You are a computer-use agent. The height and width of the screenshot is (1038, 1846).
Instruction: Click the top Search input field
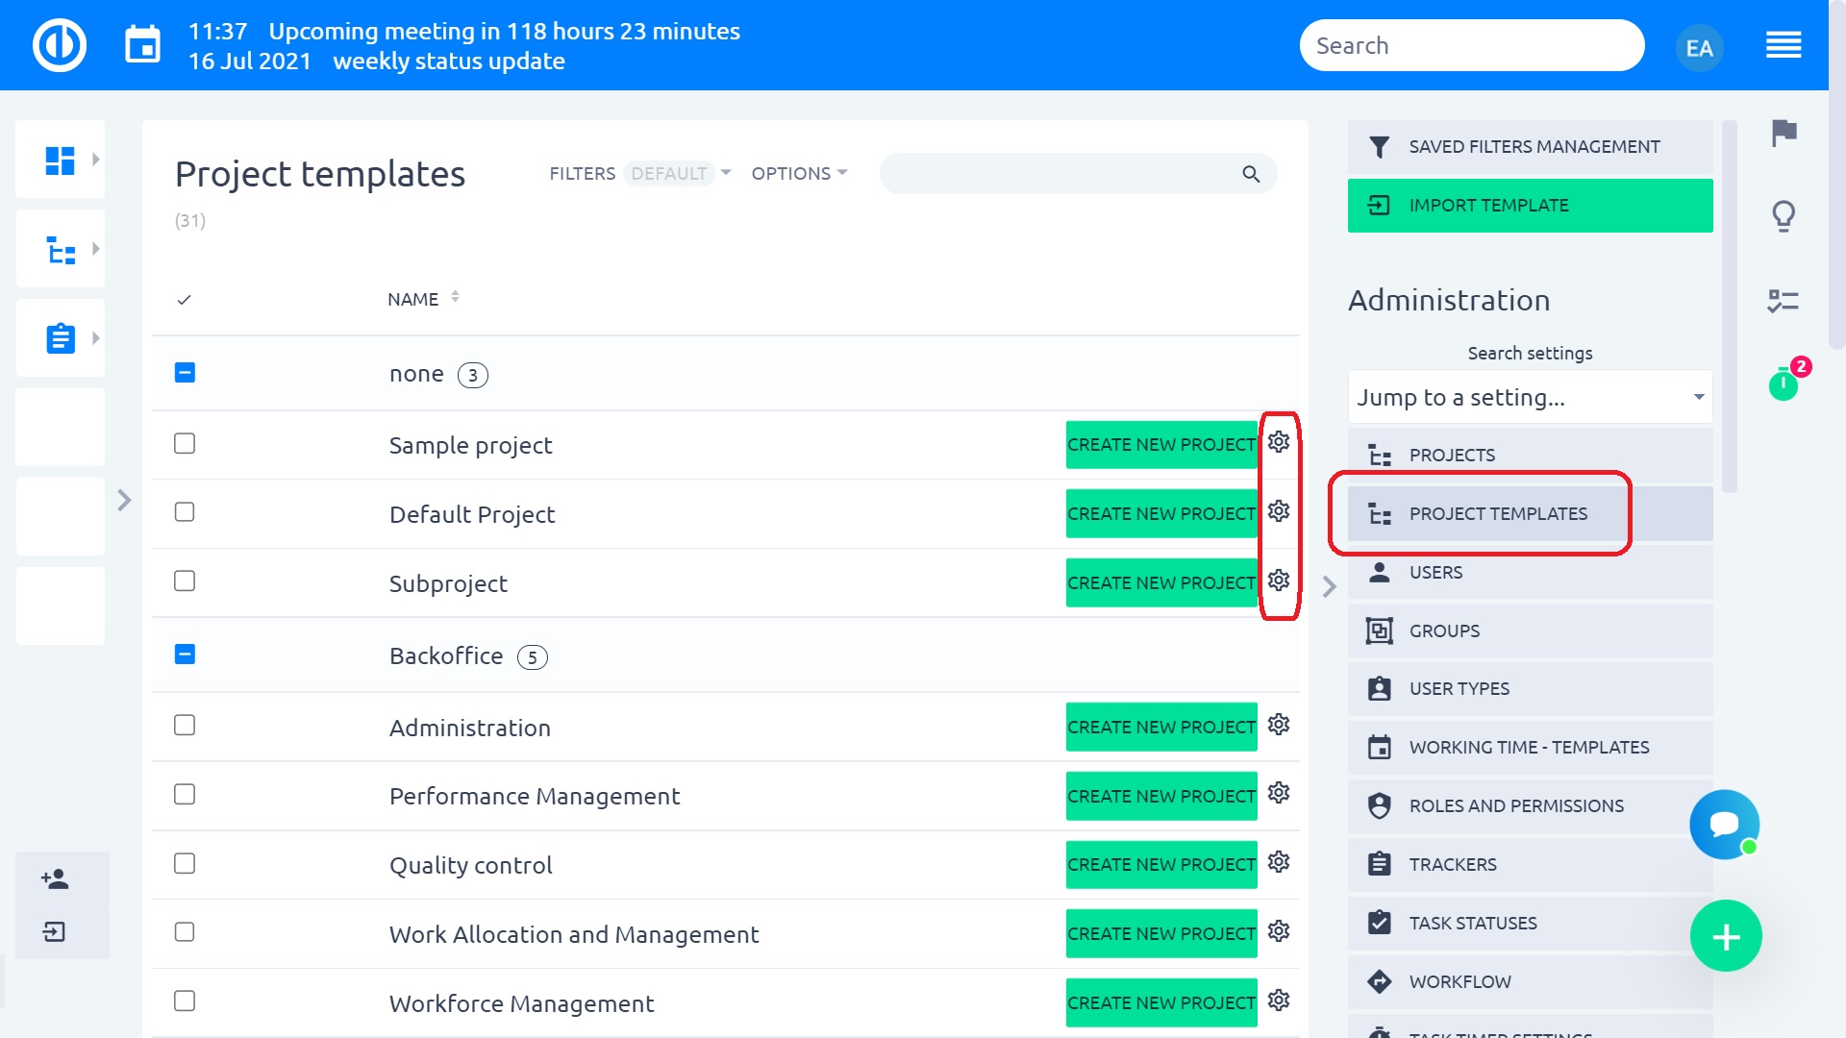click(x=1472, y=45)
